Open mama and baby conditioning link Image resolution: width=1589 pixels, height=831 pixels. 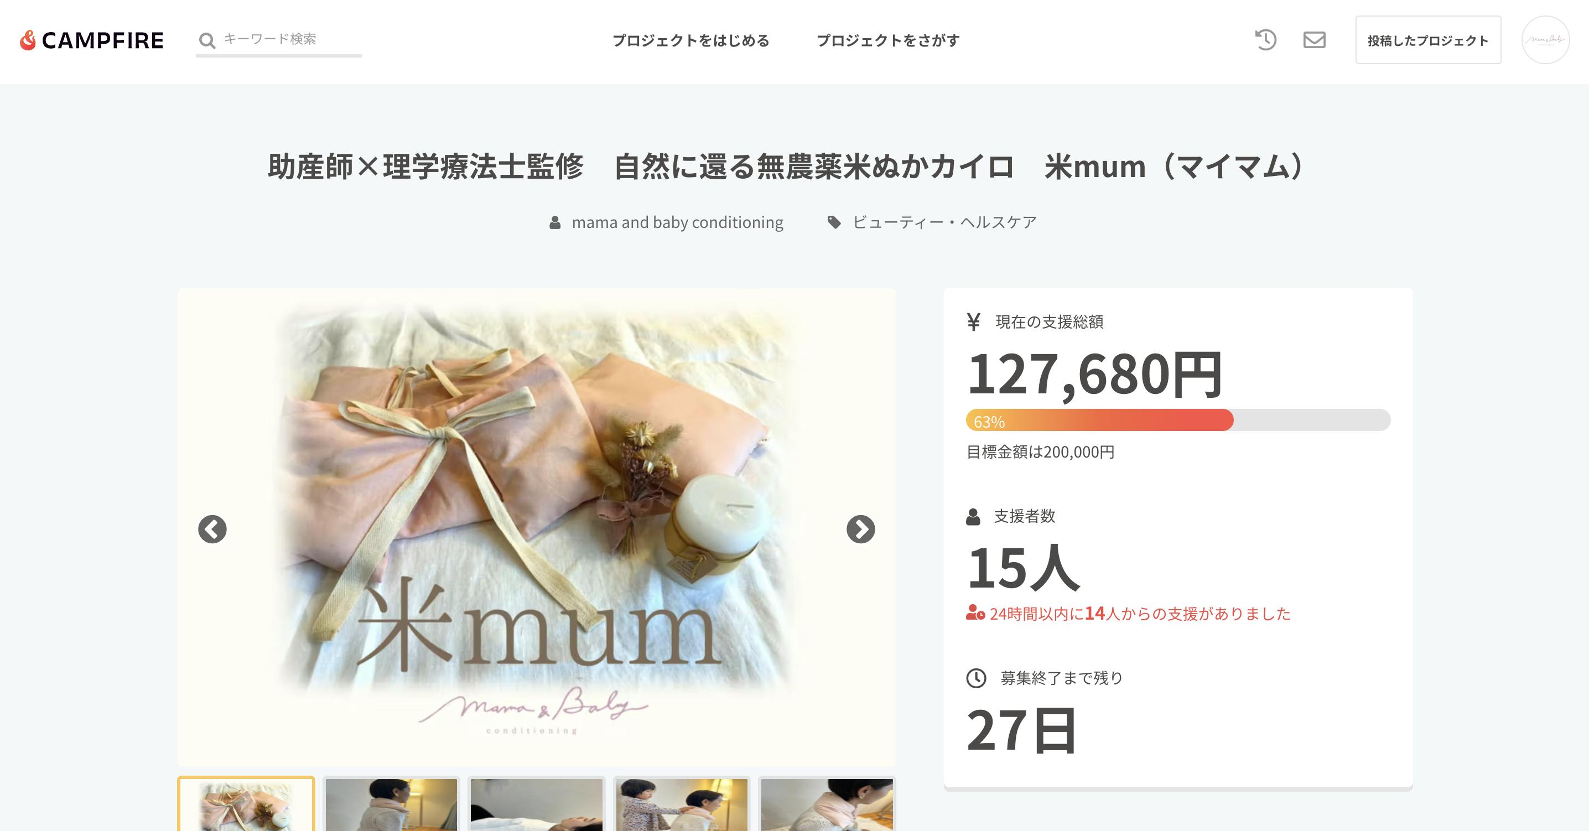point(677,222)
